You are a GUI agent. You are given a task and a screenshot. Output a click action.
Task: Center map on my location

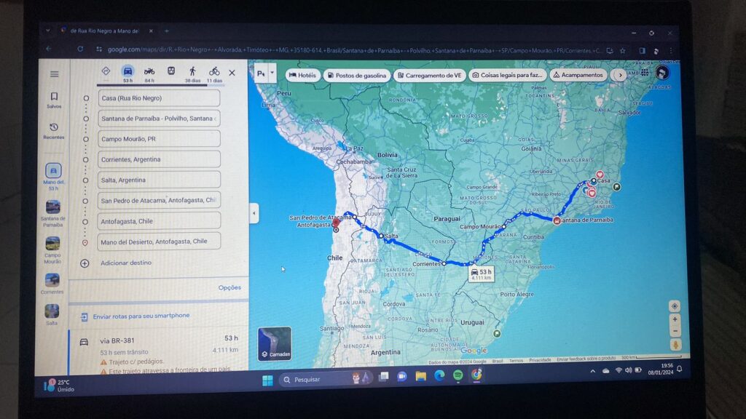(x=675, y=306)
